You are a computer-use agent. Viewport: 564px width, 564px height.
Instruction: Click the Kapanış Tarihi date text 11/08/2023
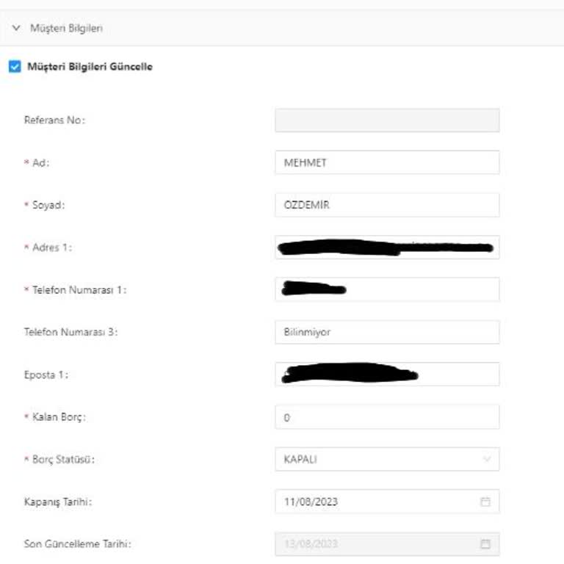[x=311, y=502]
